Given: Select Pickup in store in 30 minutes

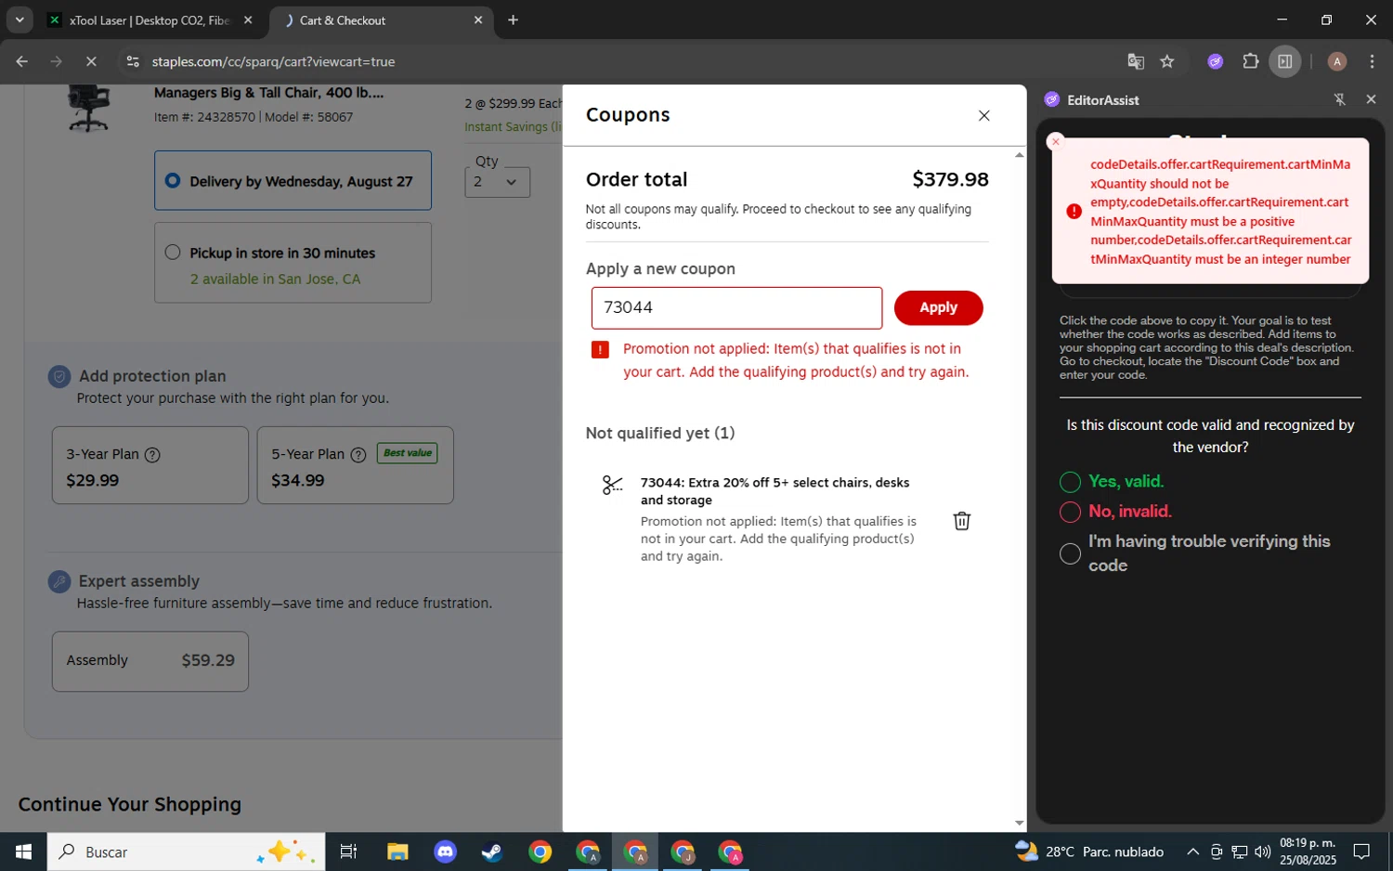Looking at the screenshot, I should (x=293, y=262).
